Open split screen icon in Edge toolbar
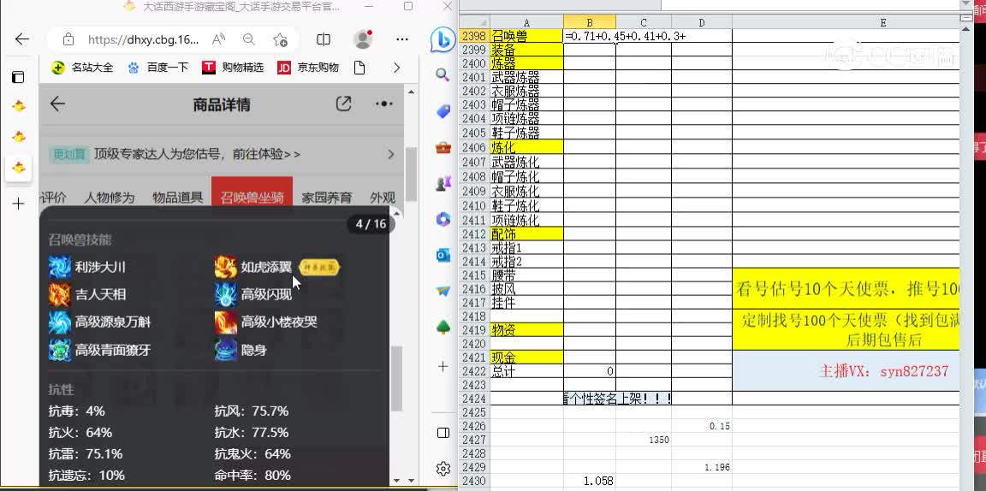 click(324, 39)
